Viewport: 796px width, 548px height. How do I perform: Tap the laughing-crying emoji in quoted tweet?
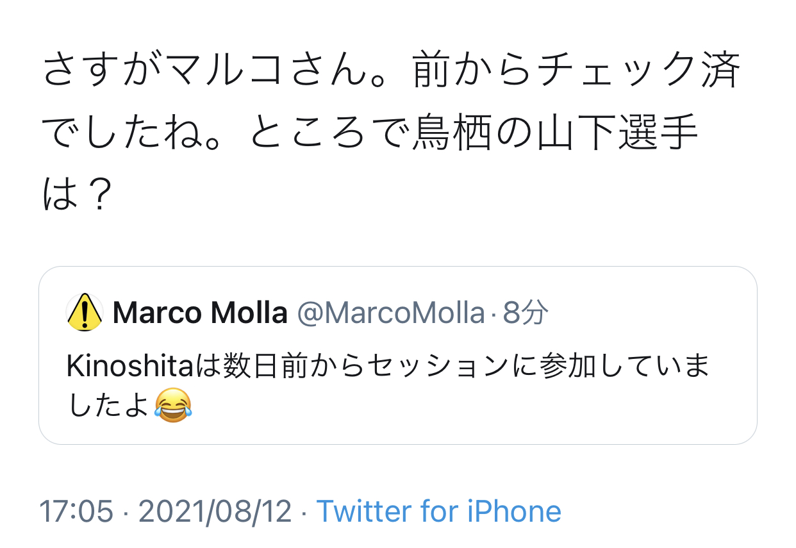173,404
